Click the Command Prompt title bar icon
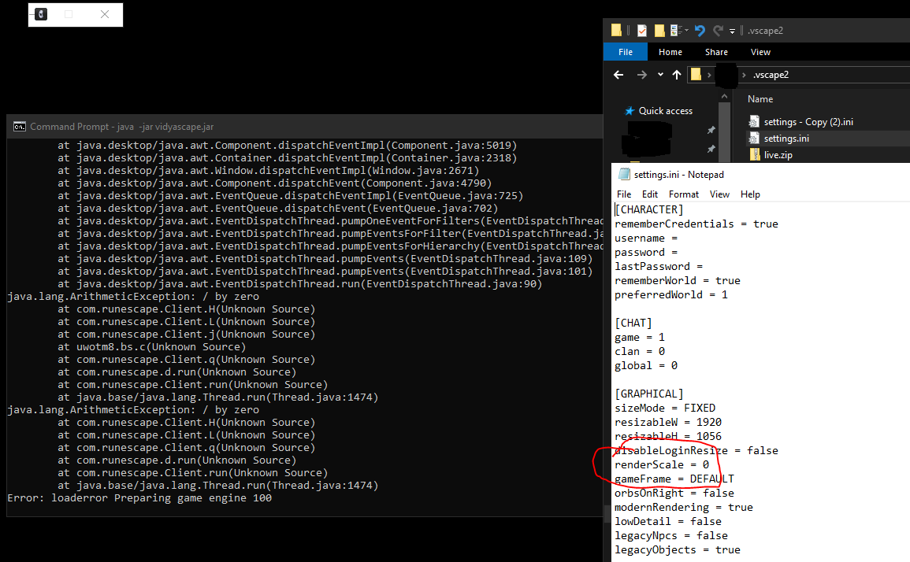The height and width of the screenshot is (562, 910). coord(19,127)
